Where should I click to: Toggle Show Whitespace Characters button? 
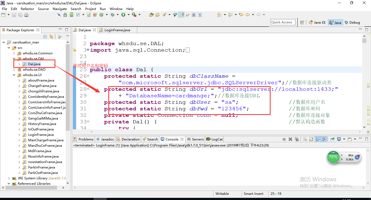pos(200,15)
